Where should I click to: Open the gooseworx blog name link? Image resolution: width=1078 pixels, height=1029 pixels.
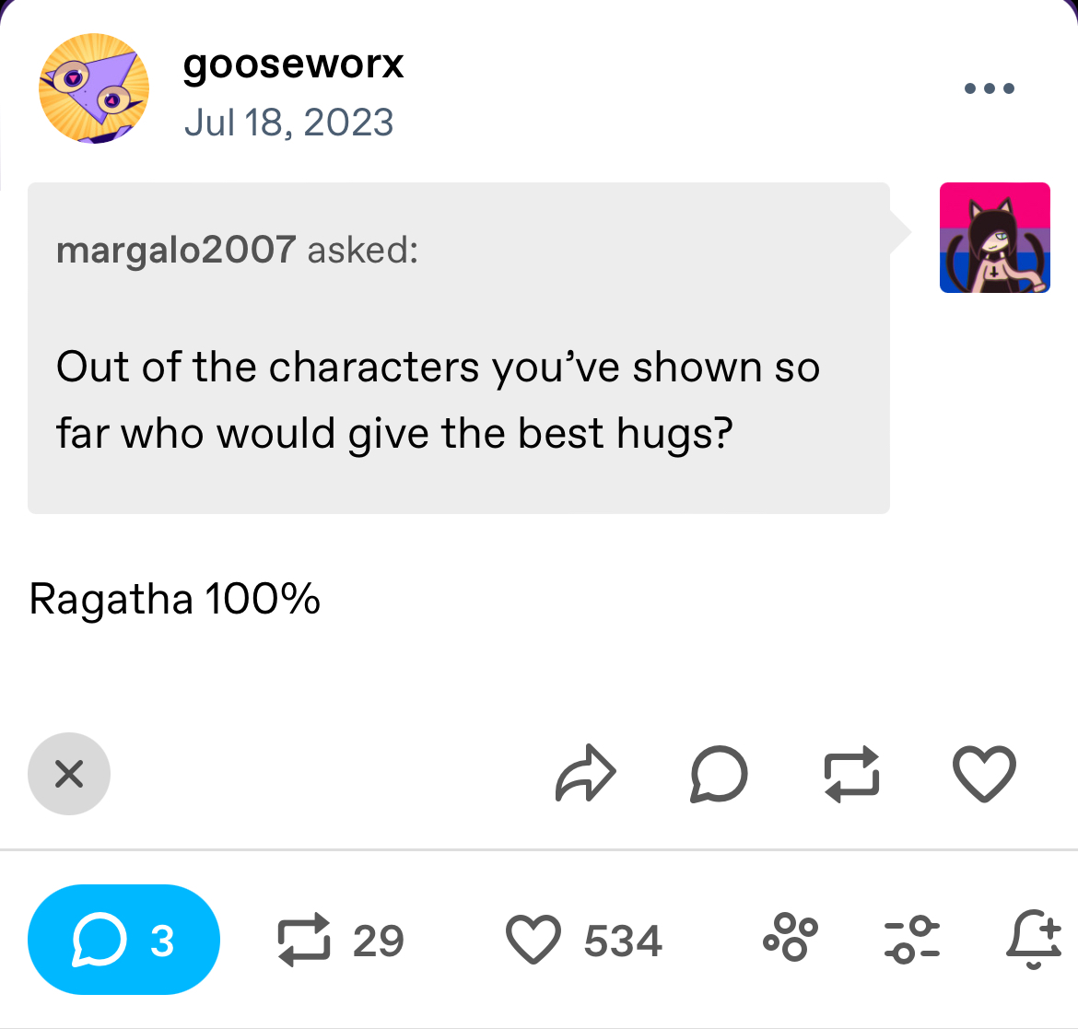pos(294,65)
